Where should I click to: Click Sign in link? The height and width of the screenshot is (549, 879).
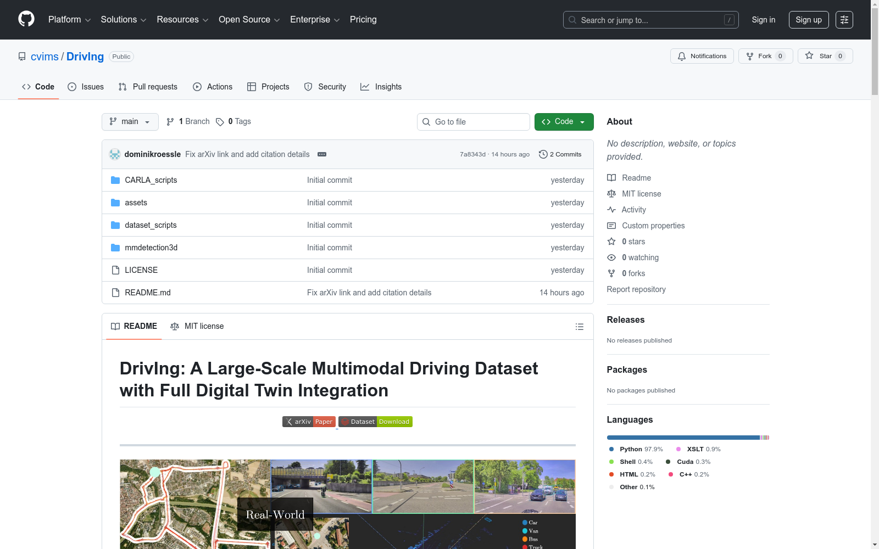click(x=764, y=20)
